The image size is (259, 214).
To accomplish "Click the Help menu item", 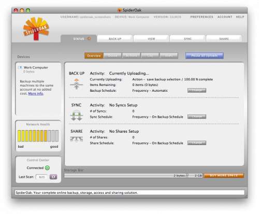I will coord(240,17).
